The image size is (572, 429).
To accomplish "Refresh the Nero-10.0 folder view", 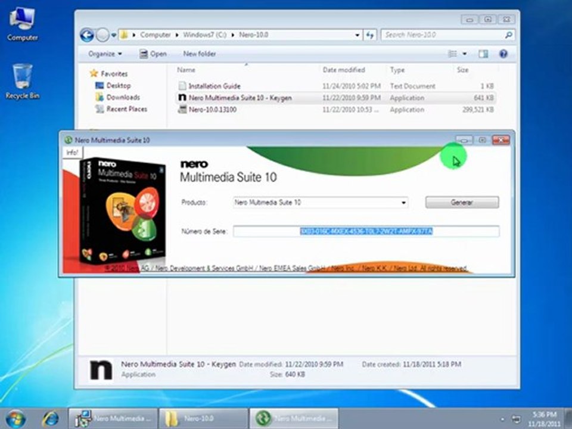I will click(370, 35).
